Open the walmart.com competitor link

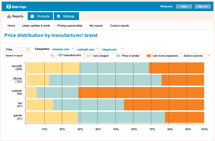pos(86,50)
